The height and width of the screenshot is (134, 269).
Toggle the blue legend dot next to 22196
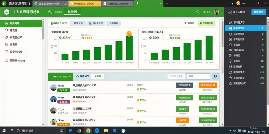coord(151,38)
